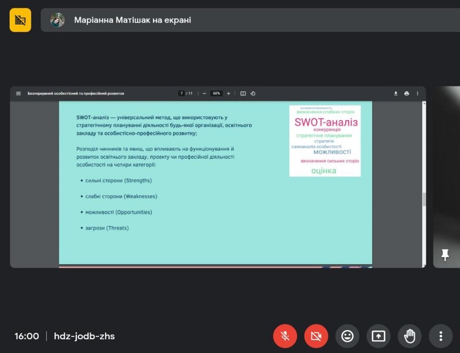This screenshot has height=353, width=460.
Task: Download the PDF file
Action: click(x=396, y=93)
